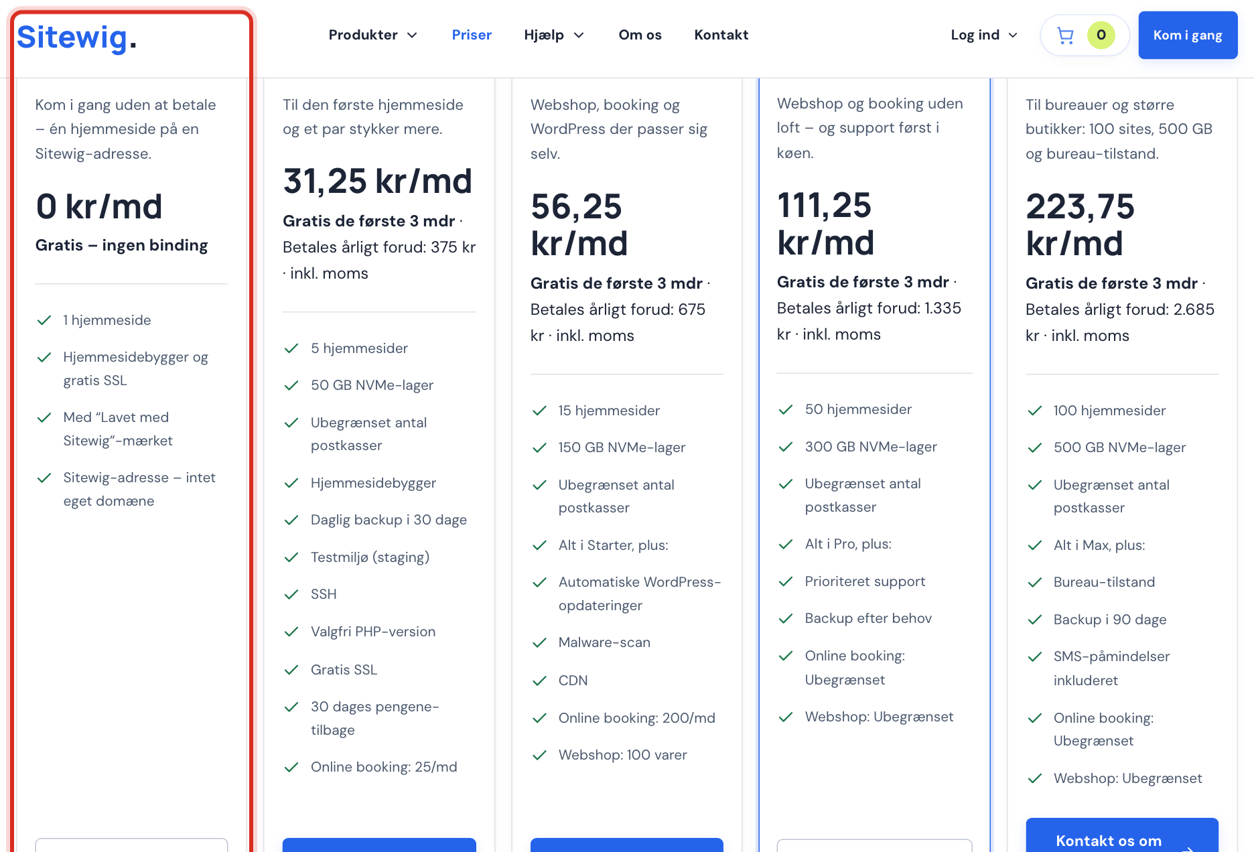Click Automatiske WordPress-opdateringer feature text

(640, 593)
